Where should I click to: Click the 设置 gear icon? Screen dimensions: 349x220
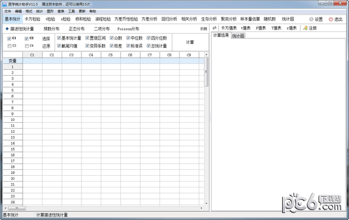coord(311,19)
